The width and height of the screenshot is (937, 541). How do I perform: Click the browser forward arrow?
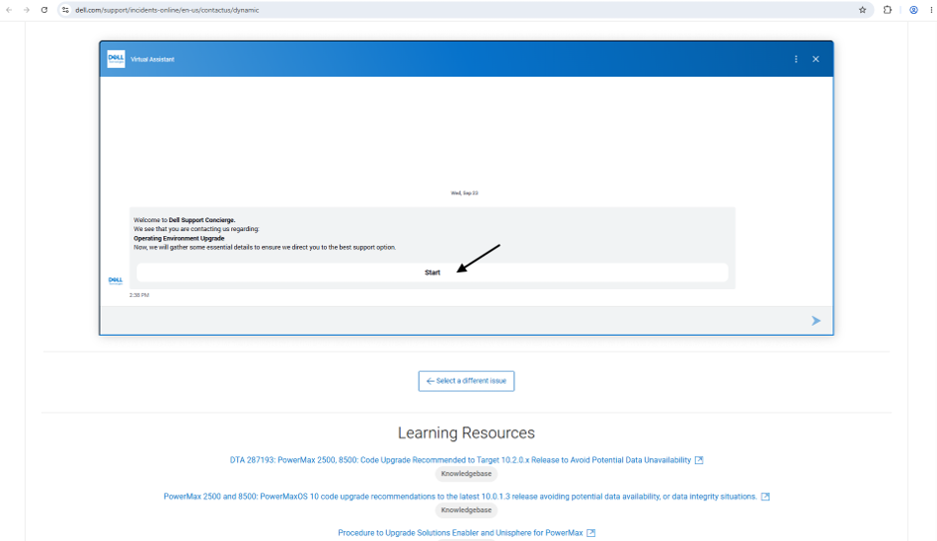point(26,10)
